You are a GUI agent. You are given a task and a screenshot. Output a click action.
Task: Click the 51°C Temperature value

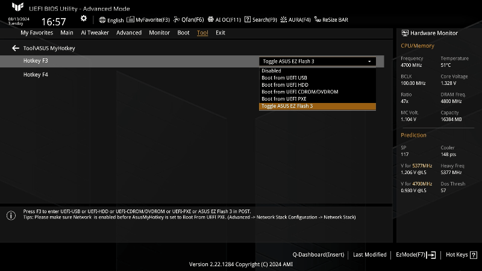click(x=446, y=65)
